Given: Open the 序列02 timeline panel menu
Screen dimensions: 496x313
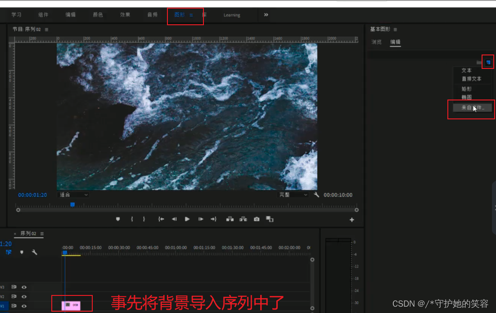Looking at the screenshot, I should pyautogui.click(x=42, y=234).
